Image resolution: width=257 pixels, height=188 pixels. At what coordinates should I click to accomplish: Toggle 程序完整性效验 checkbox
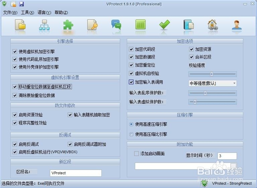coord(15,123)
